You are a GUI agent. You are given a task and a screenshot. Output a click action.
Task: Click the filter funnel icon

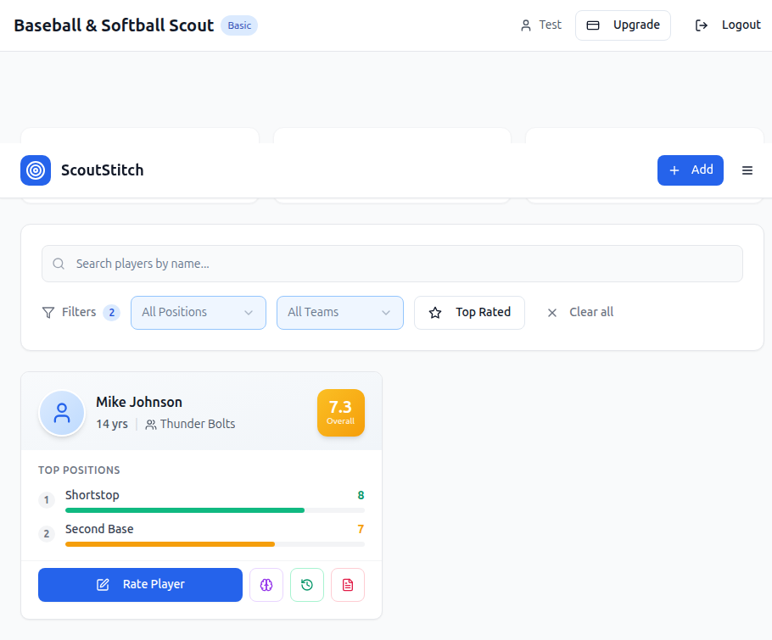pos(48,312)
